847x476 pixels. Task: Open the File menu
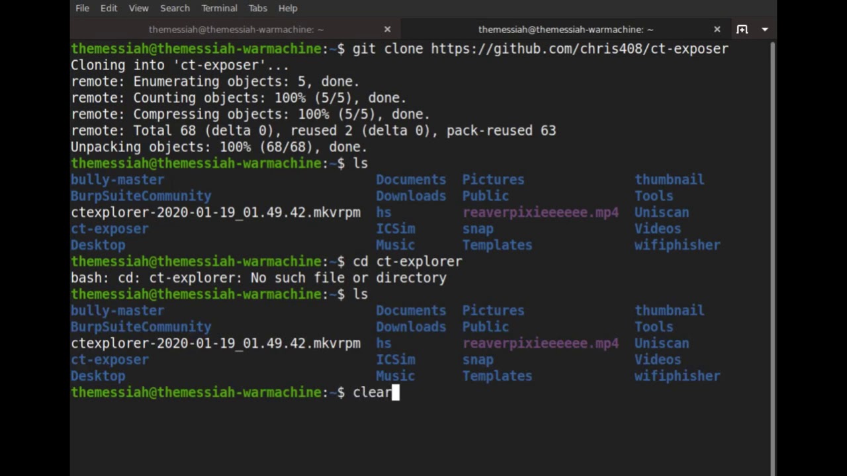(82, 8)
